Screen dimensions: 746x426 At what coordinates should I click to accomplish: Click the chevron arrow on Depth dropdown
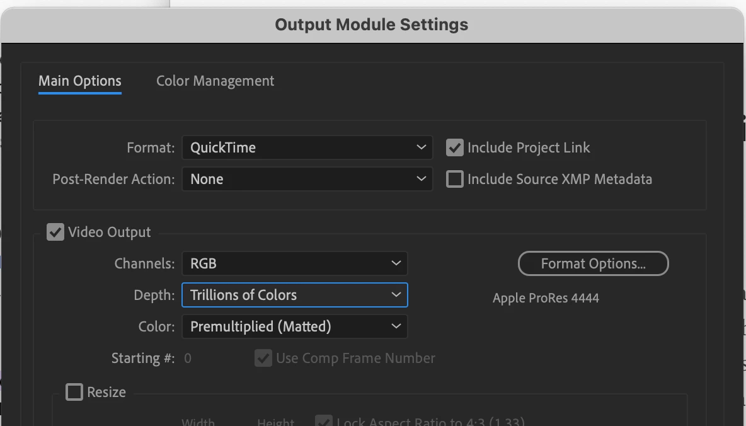point(396,295)
